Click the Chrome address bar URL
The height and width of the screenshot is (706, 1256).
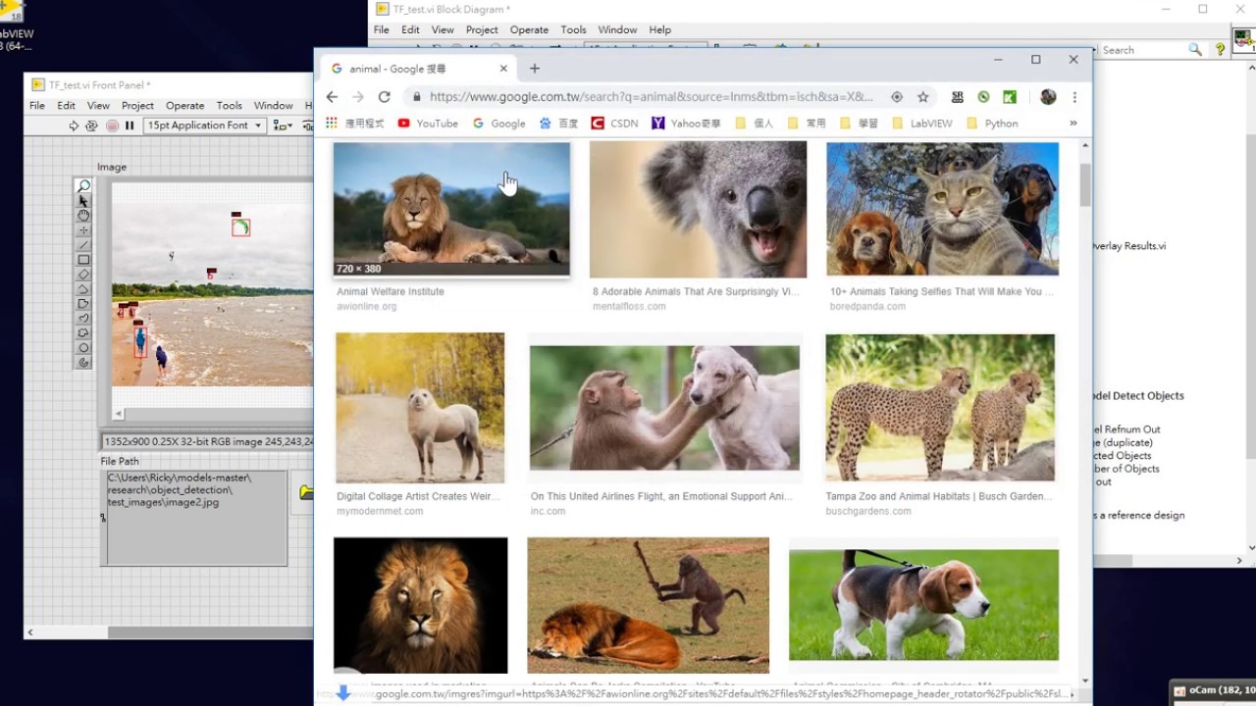(x=651, y=97)
